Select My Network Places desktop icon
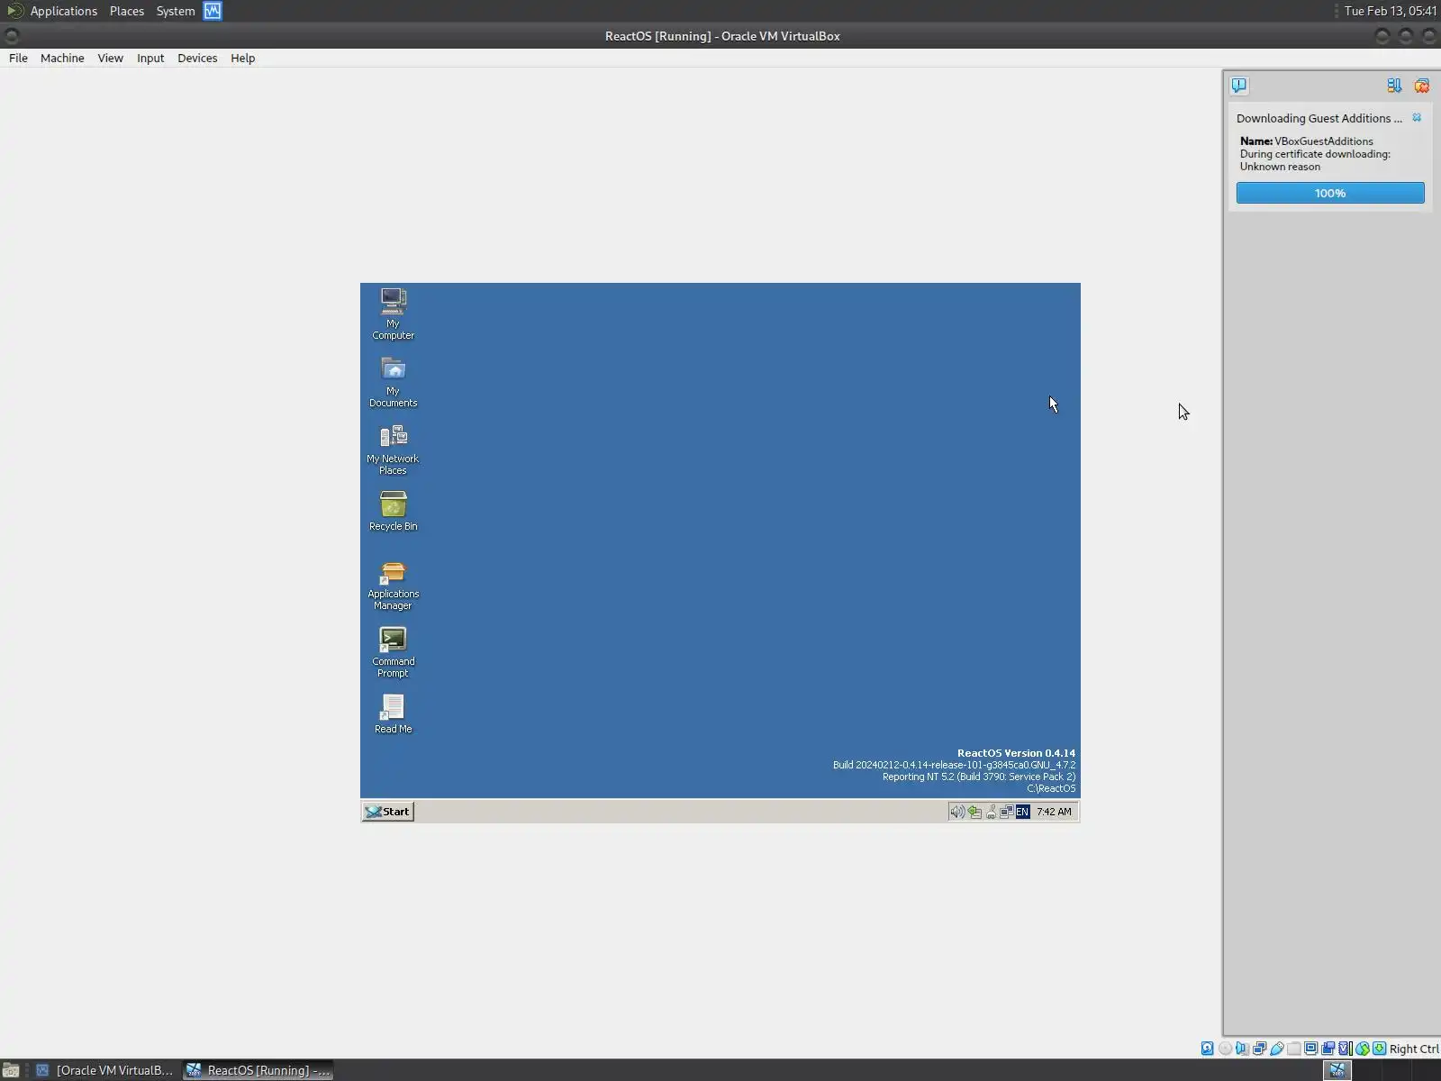1441x1081 pixels. [393, 450]
